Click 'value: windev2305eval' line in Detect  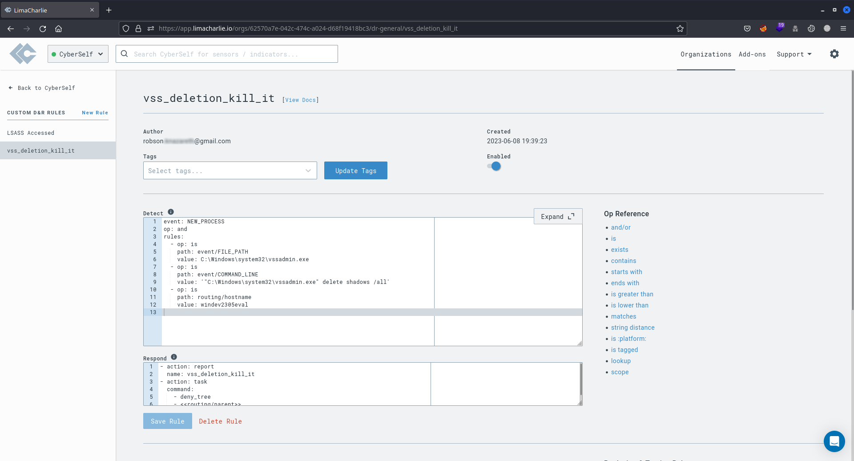[x=212, y=305]
